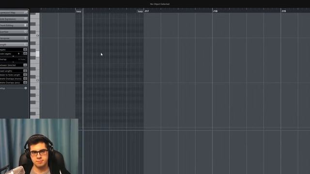Viewport: 310px width, 174px height.
Task: Toggle the Between Selected option
Action: point(25,65)
